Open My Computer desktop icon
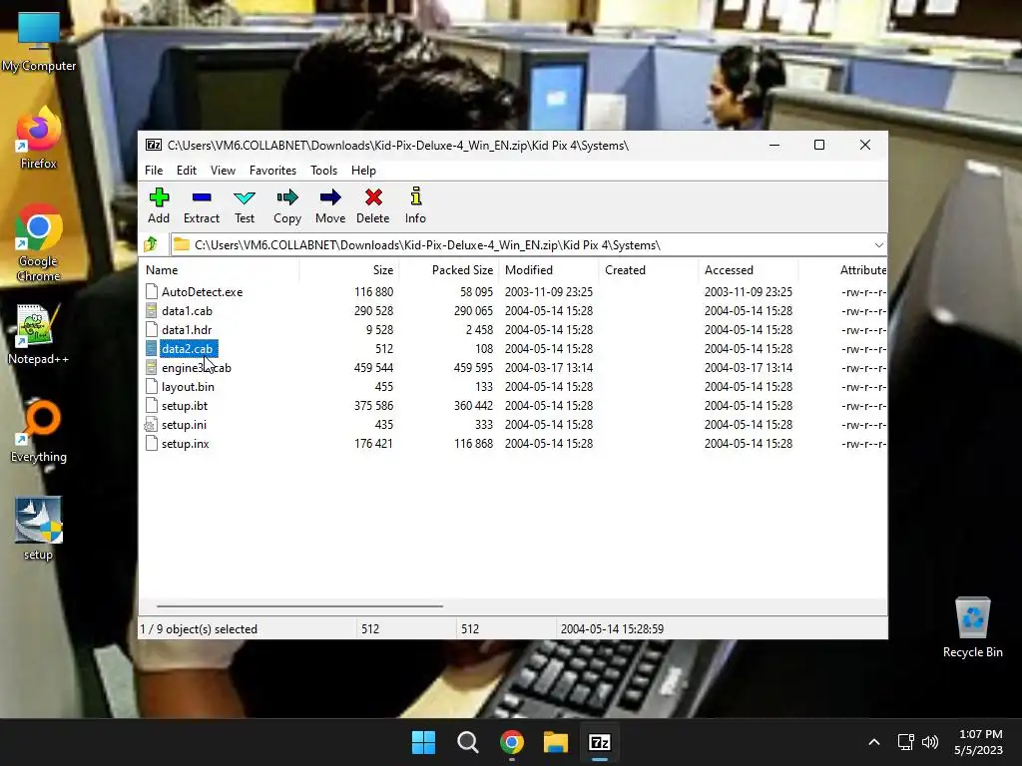 (39, 42)
